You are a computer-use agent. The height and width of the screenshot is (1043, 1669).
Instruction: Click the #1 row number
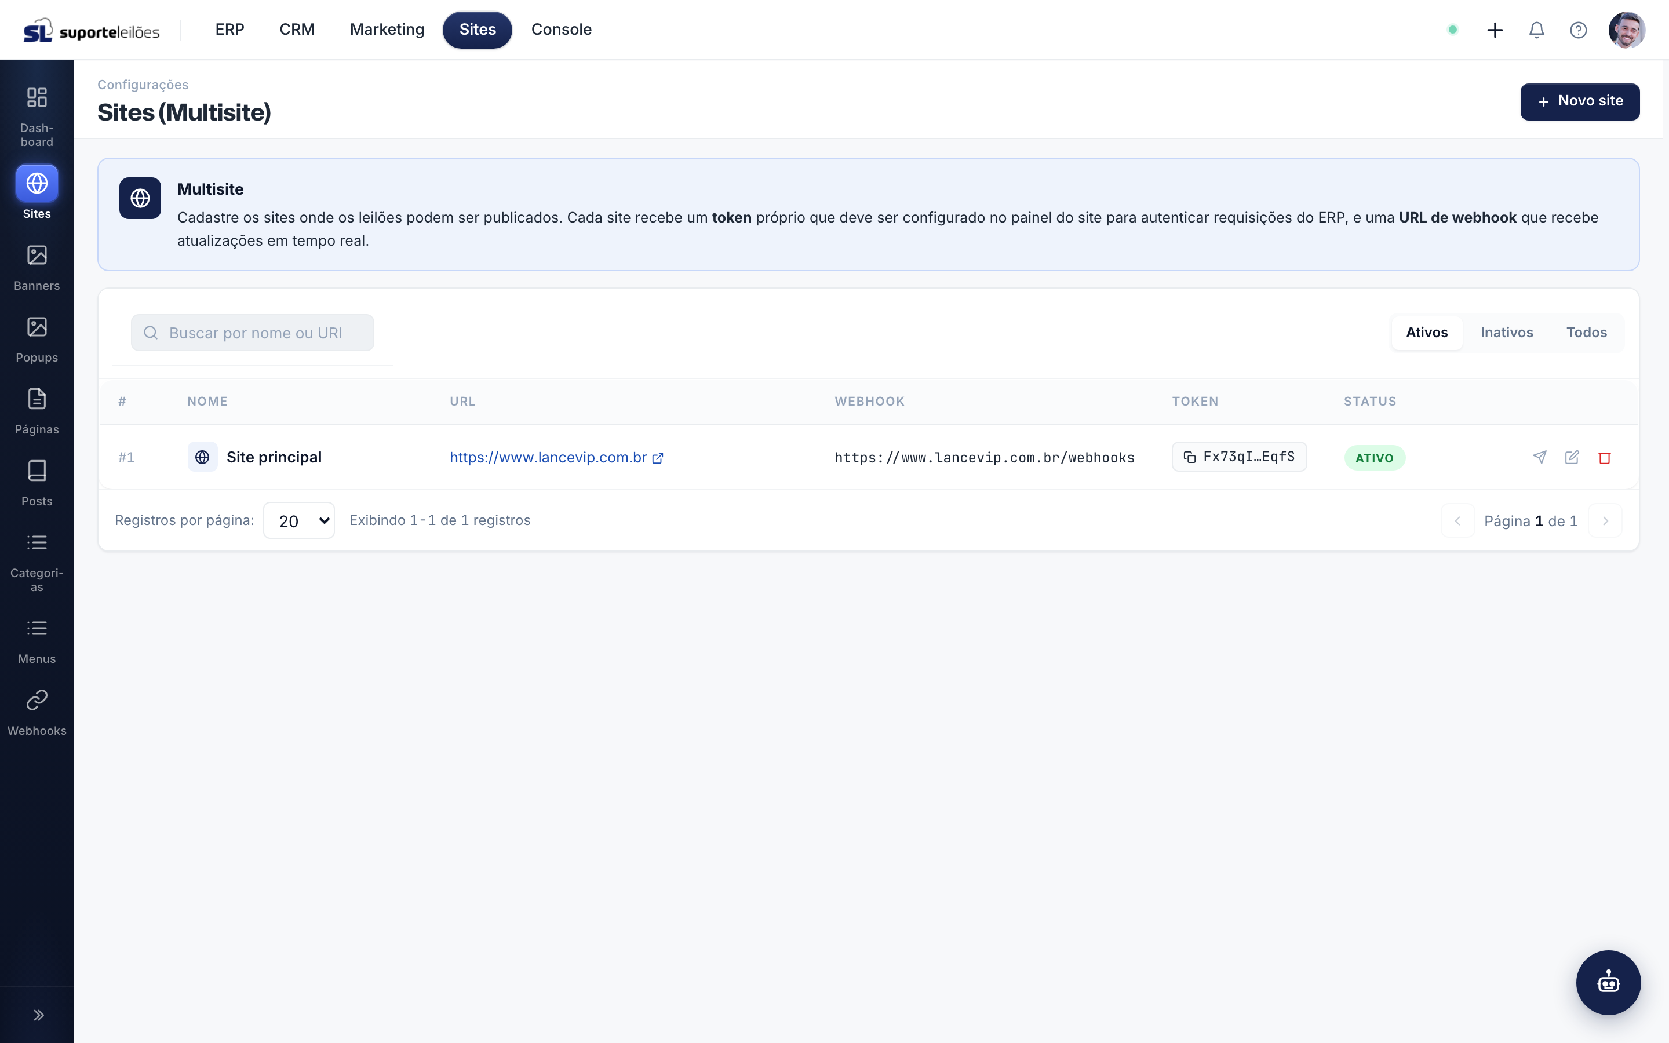(x=126, y=457)
